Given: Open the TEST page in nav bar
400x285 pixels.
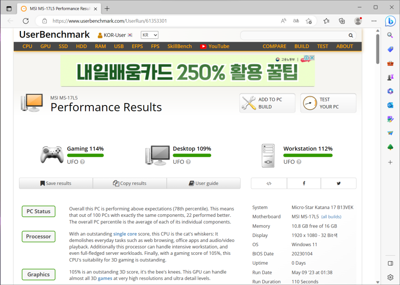Looking at the screenshot, I should (x=323, y=46).
